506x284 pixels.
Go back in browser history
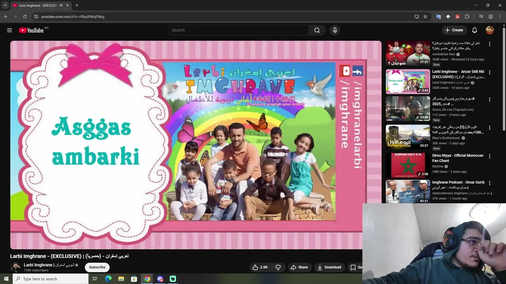6,17
